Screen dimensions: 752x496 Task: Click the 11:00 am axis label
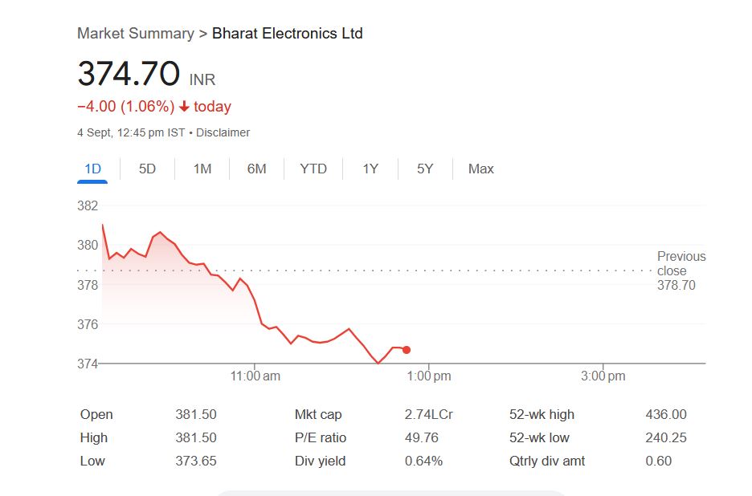coord(255,376)
